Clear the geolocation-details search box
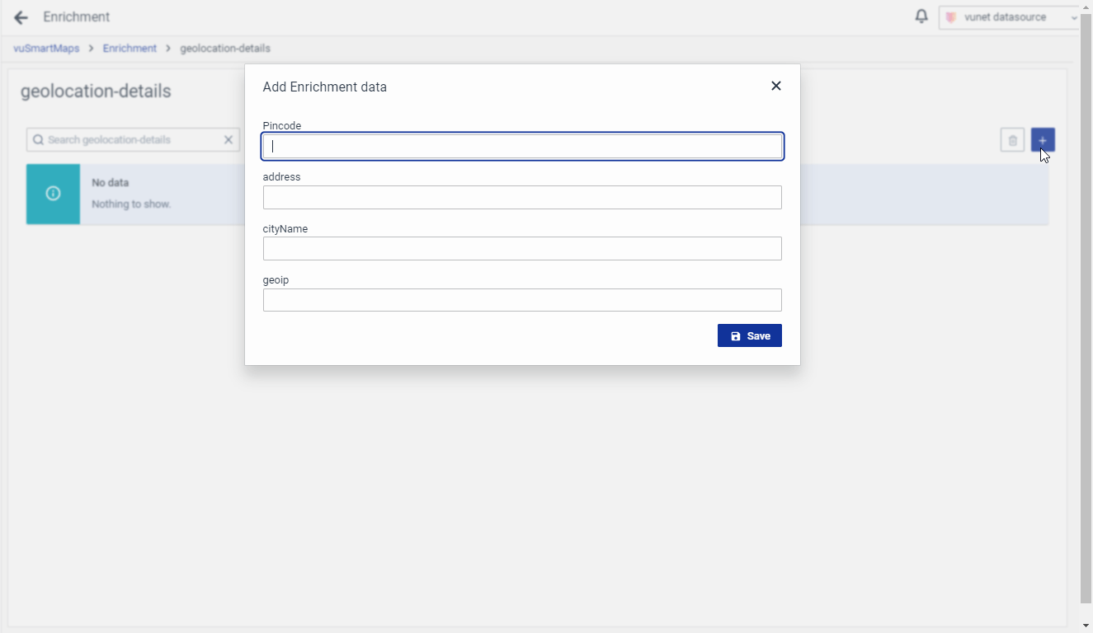Viewport: 1093px width, 633px height. 228,140
